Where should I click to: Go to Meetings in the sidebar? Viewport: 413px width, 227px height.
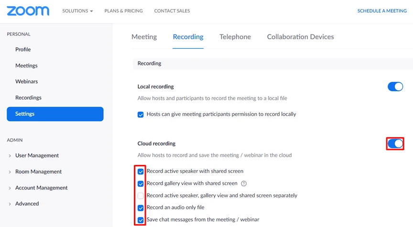26,65
